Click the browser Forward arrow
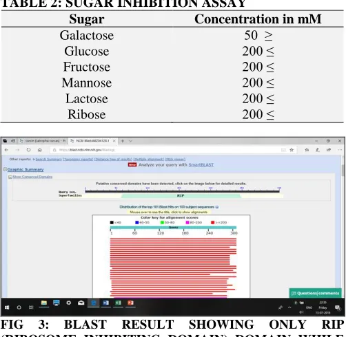This screenshot has height=337, width=346. 17,150
